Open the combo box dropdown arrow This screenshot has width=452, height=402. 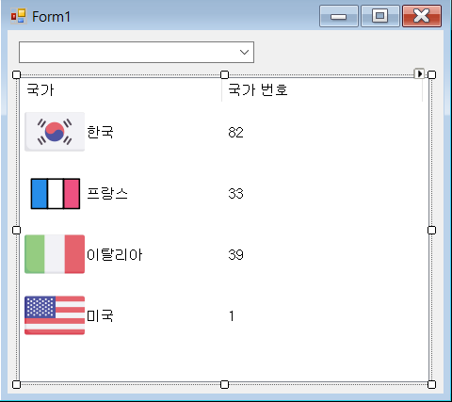tap(244, 52)
